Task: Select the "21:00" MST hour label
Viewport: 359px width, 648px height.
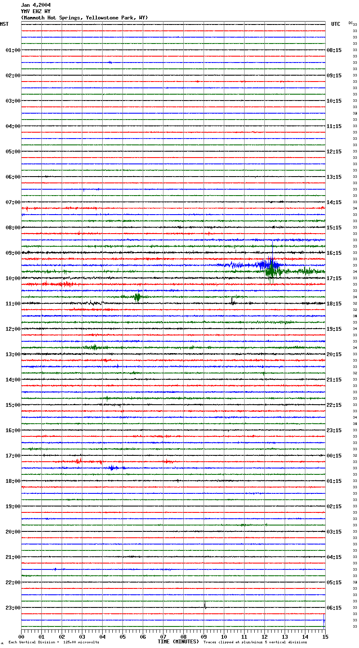Action: pos(13,557)
